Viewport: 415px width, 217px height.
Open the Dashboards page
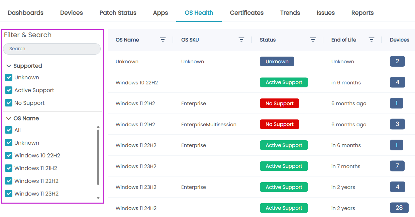tap(25, 13)
